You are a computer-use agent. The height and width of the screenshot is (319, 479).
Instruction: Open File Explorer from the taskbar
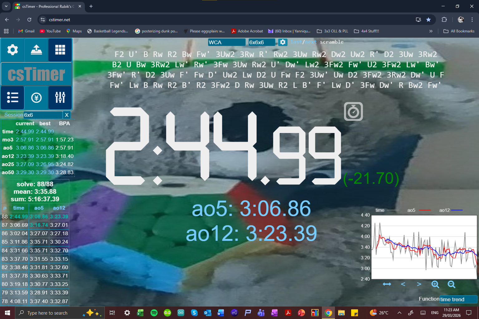click(x=341, y=313)
